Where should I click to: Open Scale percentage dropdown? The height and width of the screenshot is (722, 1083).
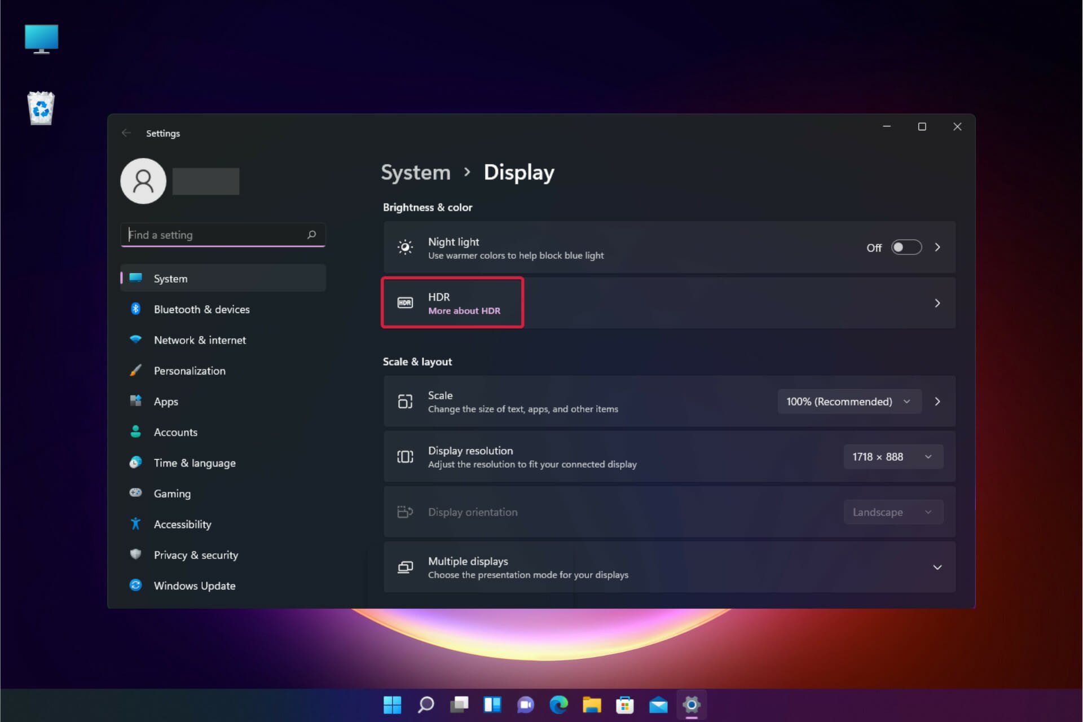click(847, 401)
